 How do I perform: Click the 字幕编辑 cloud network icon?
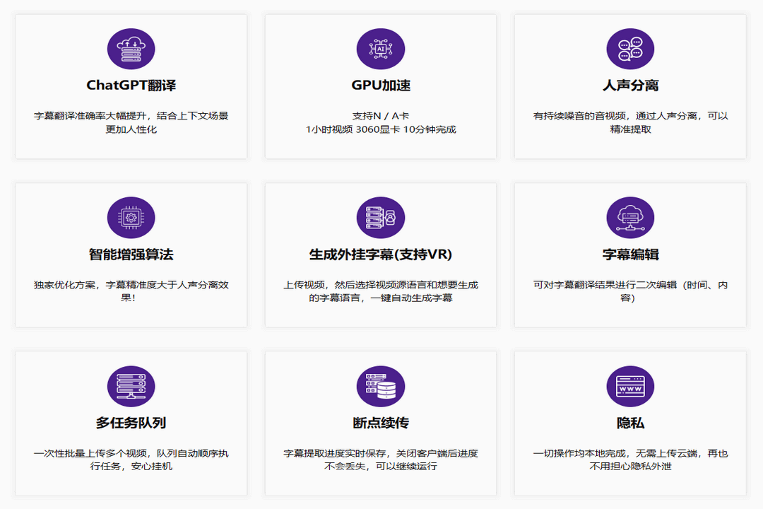coord(629,218)
